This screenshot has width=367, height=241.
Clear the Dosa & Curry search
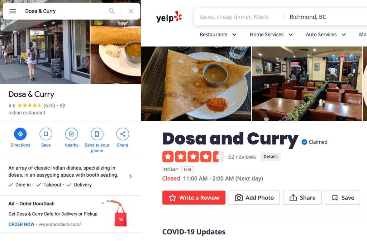(131, 11)
